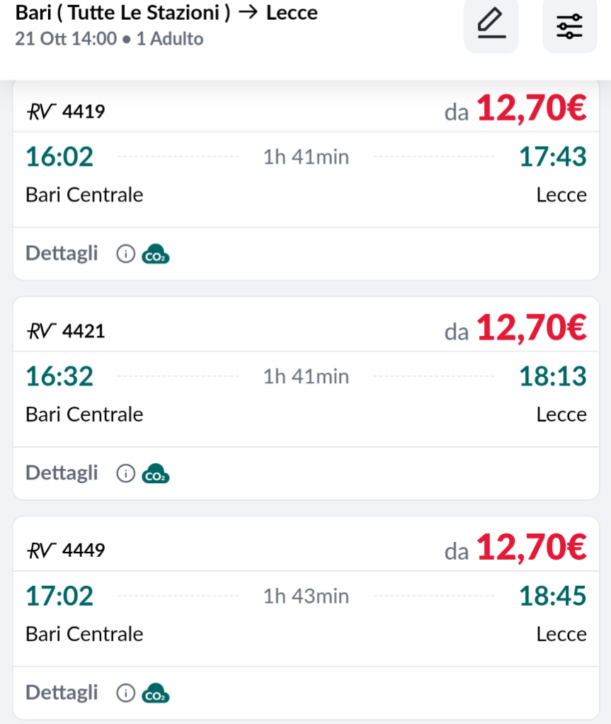Tap the Bari to Lecce route header
This screenshot has height=724, width=611.
coord(166,13)
